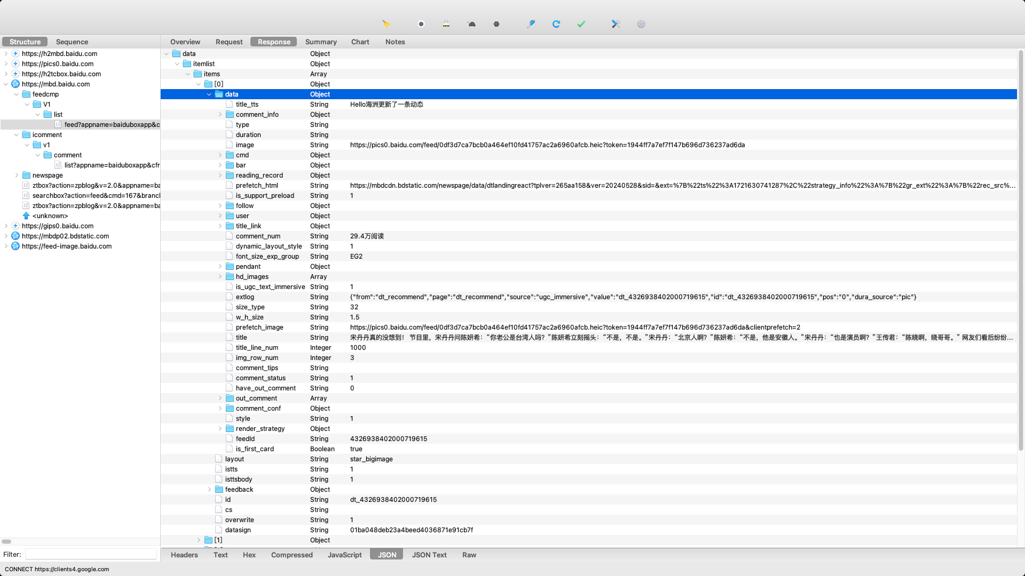Click the file icon of the datasign row
This screenshot has width=1025, height=576.
point(218,530)
